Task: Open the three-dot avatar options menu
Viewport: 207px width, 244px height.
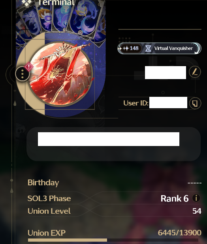Action: pos(23,74)
